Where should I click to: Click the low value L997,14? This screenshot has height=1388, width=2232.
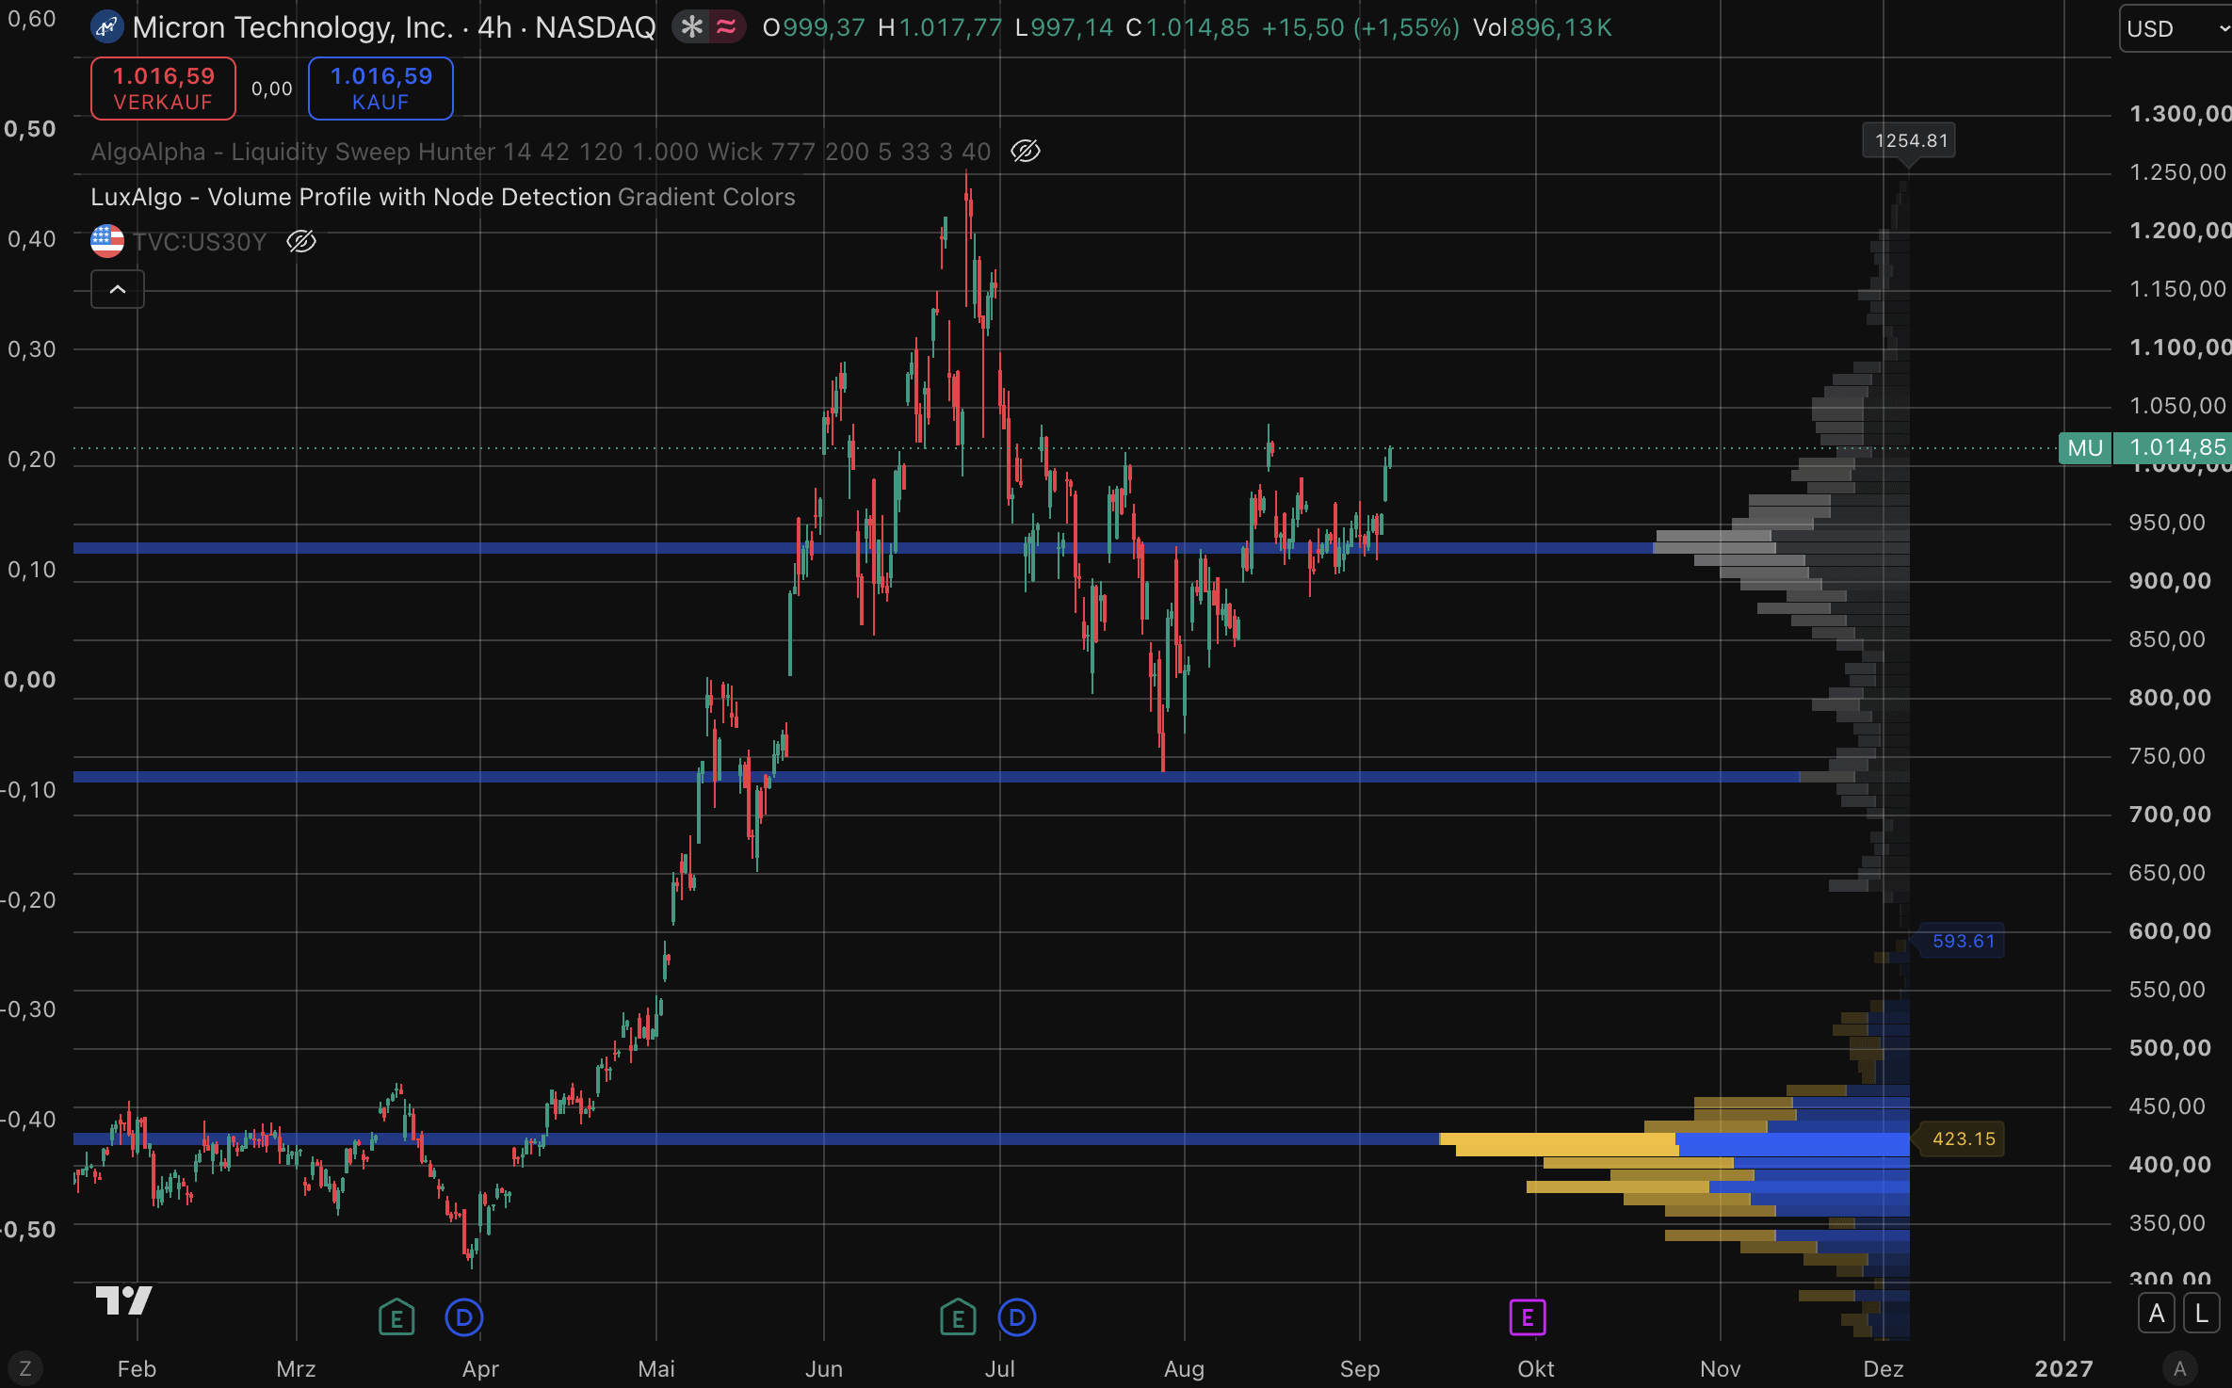(1064, 27)
